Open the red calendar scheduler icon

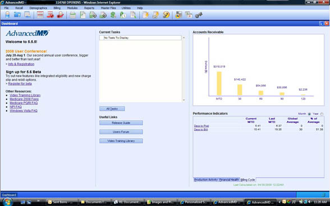point(40,15)
